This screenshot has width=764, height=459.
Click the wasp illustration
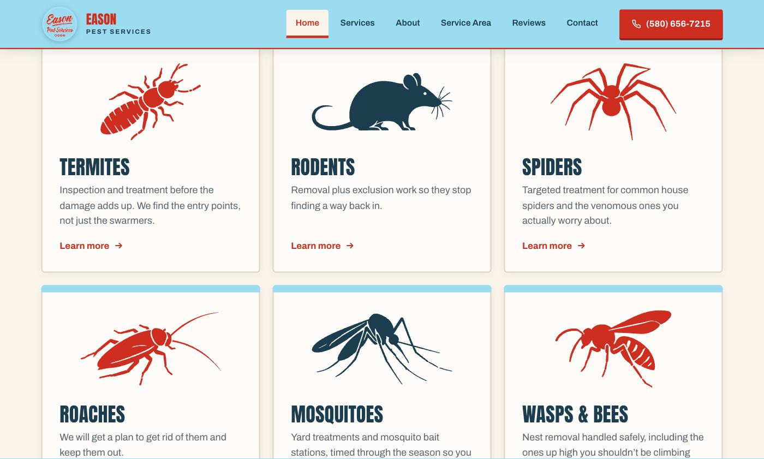[613, 349]
